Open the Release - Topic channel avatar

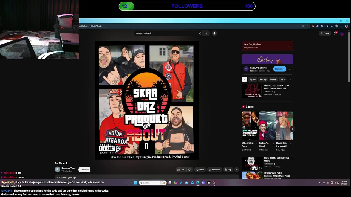[x=57, y=170]
